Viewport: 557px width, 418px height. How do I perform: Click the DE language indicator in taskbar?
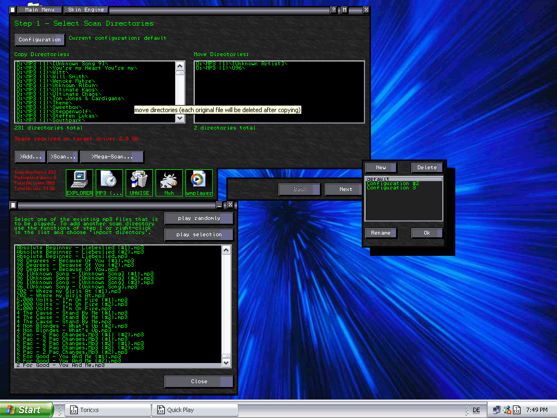tap(476, 410)
